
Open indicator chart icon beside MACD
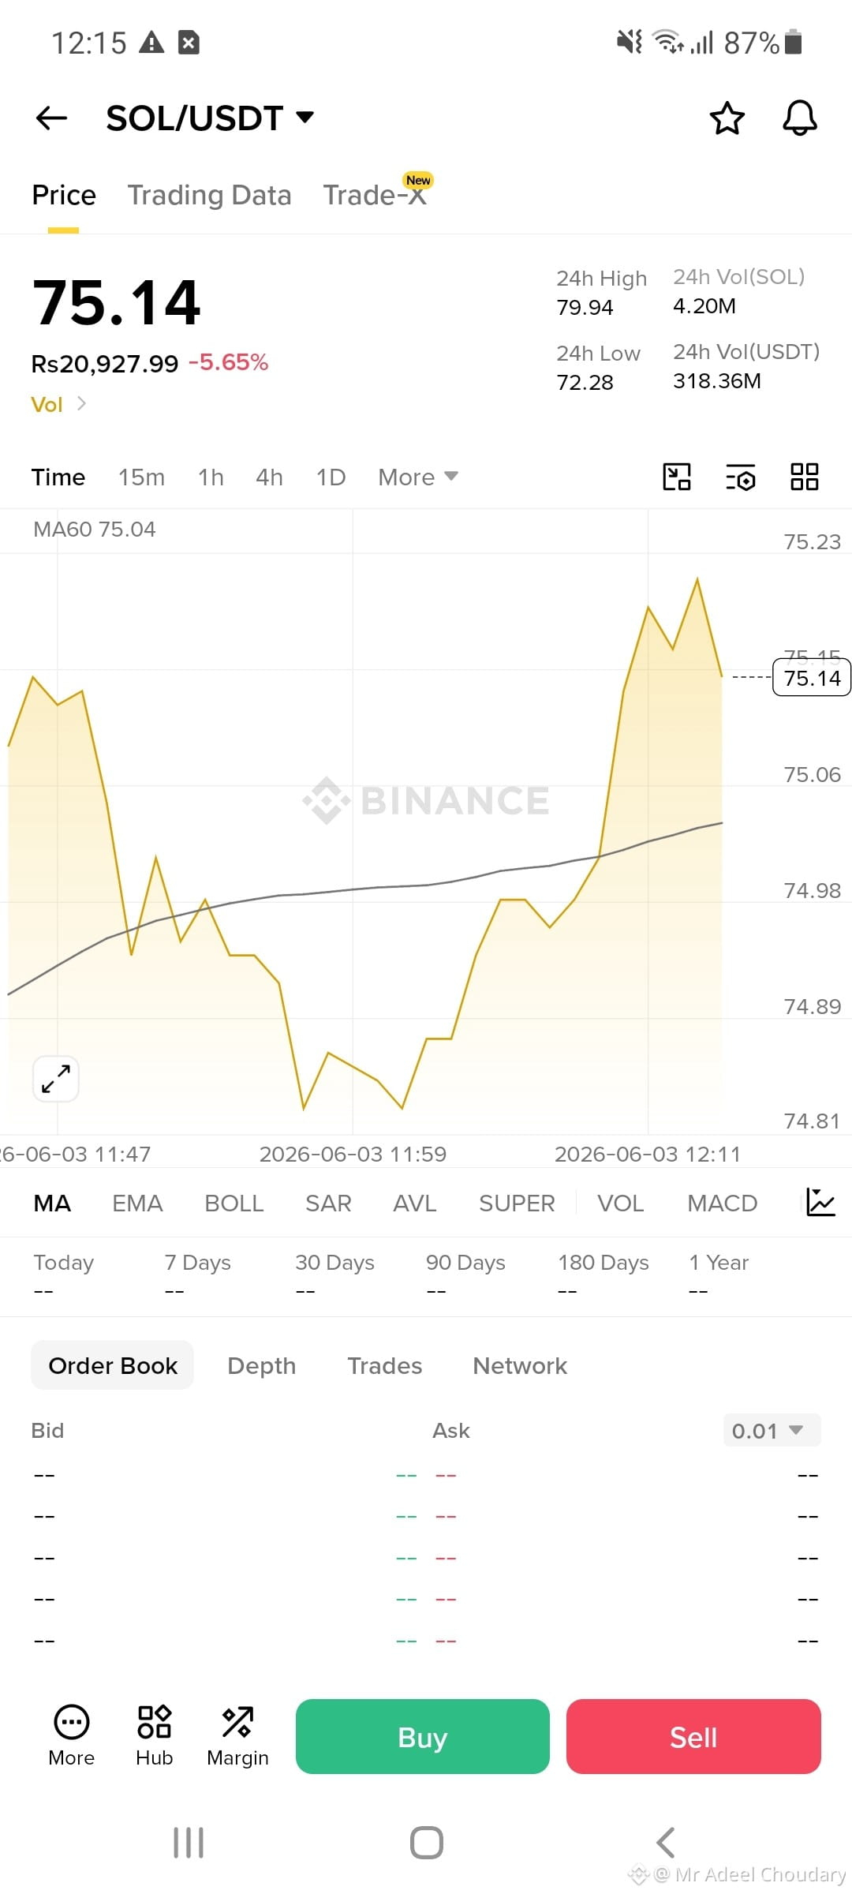pyautogui.click(x=820, y=1203)
